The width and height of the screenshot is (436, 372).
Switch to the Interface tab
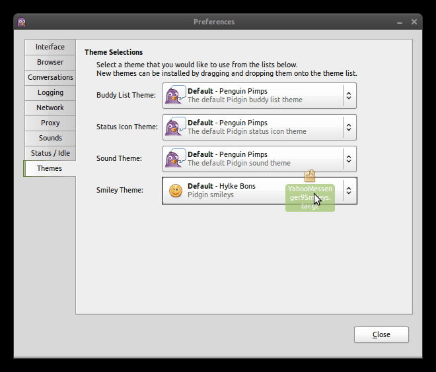click(50, 47)
